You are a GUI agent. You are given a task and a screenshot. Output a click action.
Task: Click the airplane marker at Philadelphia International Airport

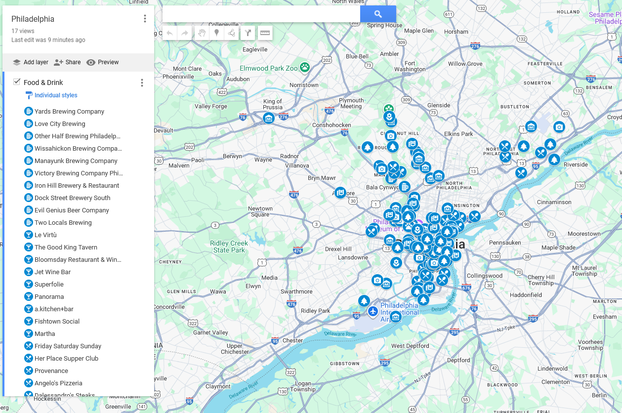[372, 312]
